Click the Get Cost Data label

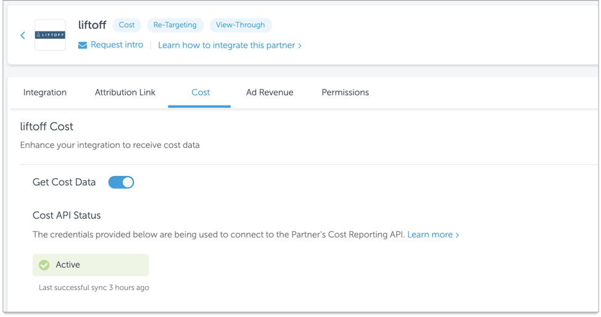tap(64, 182)
